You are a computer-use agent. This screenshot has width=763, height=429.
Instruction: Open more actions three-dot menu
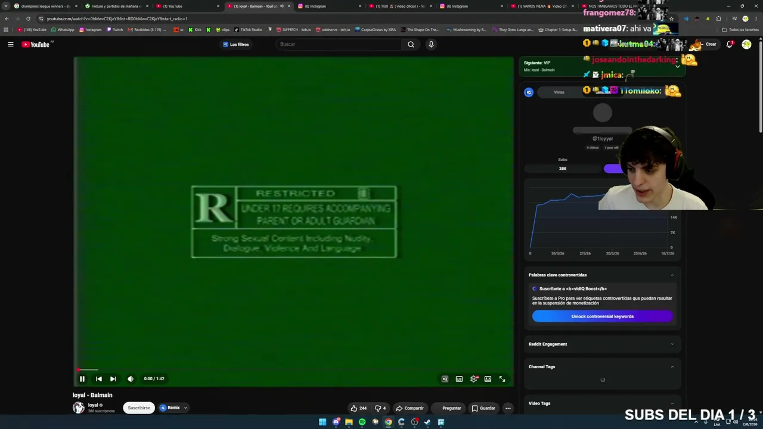coord(508,408)
